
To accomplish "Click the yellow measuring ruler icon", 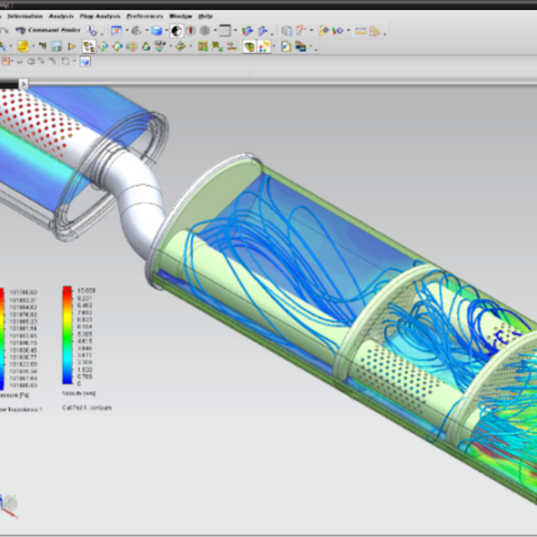I will click(360, 31).
